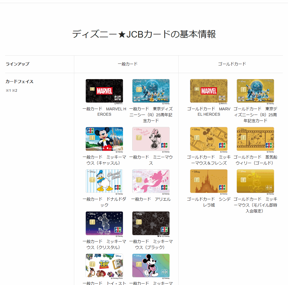Click caption 一般カード 東京ディズニーシー25周年記念カード

151,115
